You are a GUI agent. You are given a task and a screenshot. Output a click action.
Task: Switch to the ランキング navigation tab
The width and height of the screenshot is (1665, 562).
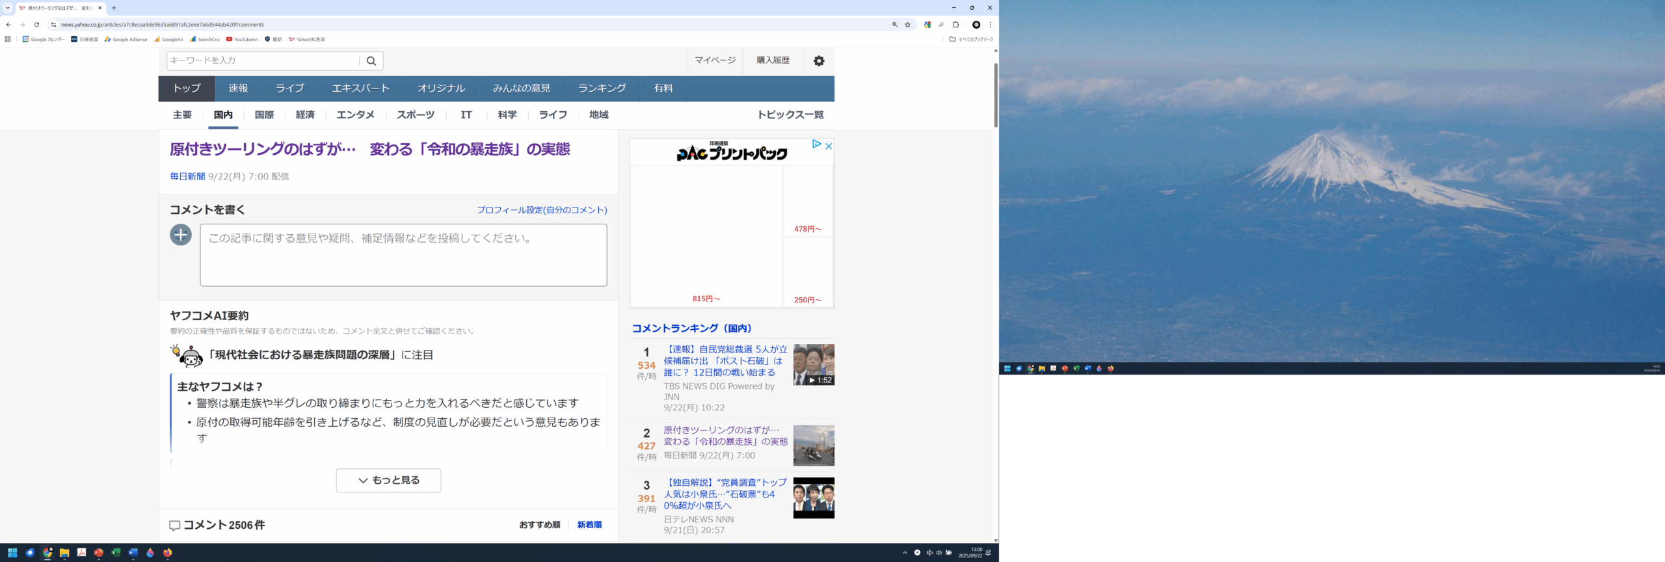[602, 88]
